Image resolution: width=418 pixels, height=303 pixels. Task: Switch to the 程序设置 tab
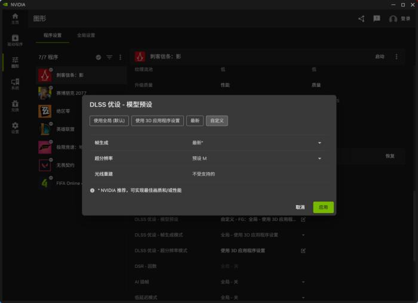pos(53,35)
